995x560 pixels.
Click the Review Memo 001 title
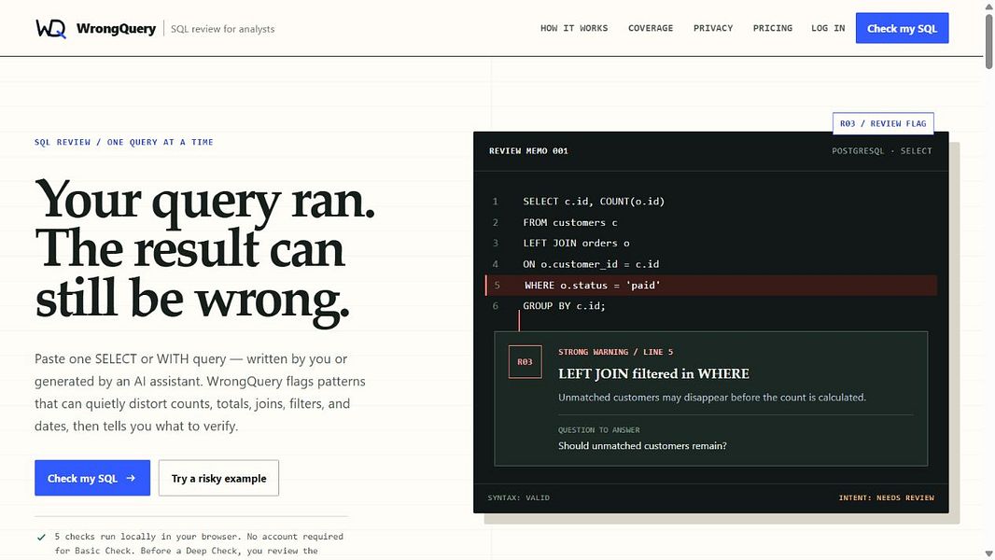(528, 151)
